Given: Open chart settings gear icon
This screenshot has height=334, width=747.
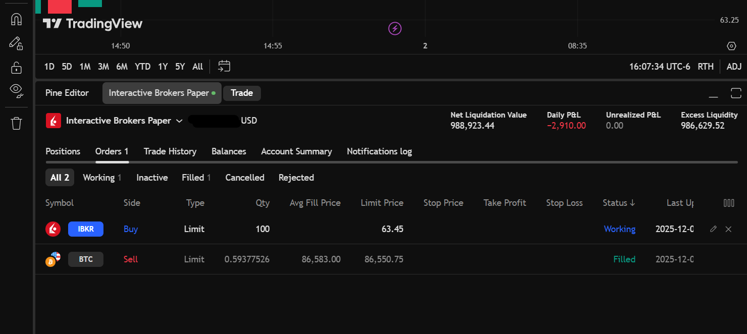Looking at the screenshot, I should point(731,45).
